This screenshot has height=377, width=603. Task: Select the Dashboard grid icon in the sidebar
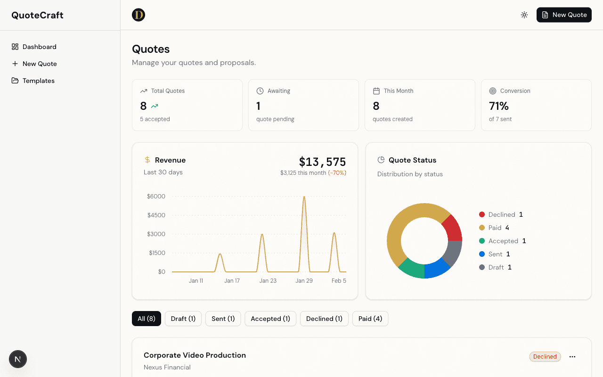coord(16,46)
